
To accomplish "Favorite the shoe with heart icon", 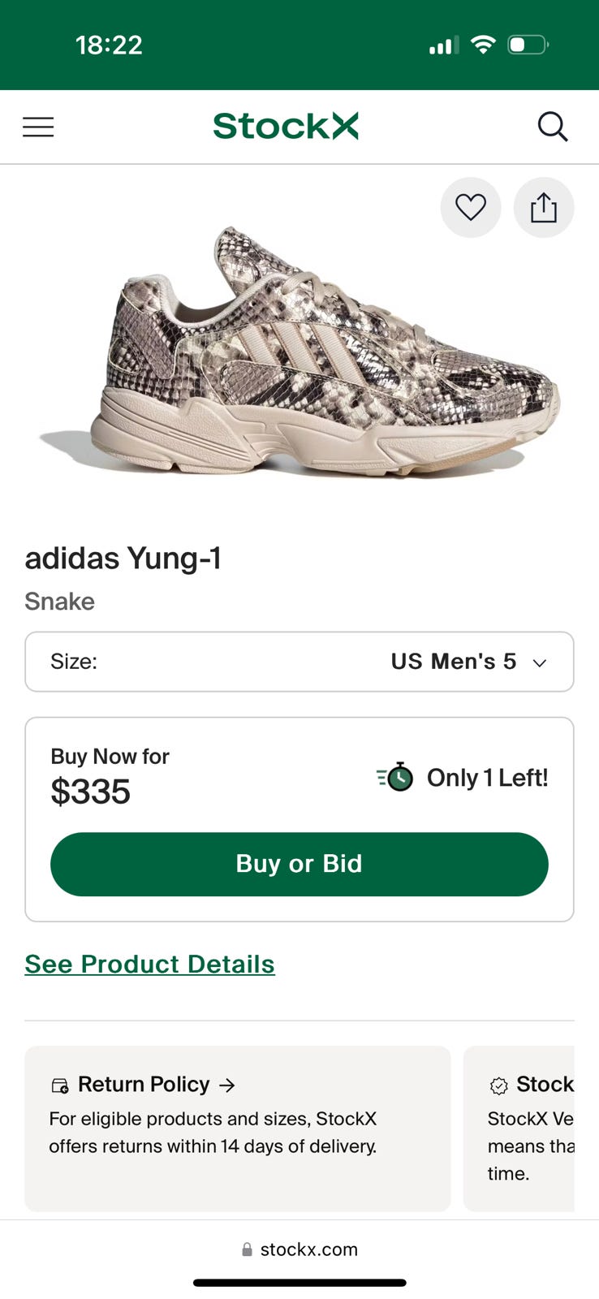I will tap(471, 208).
